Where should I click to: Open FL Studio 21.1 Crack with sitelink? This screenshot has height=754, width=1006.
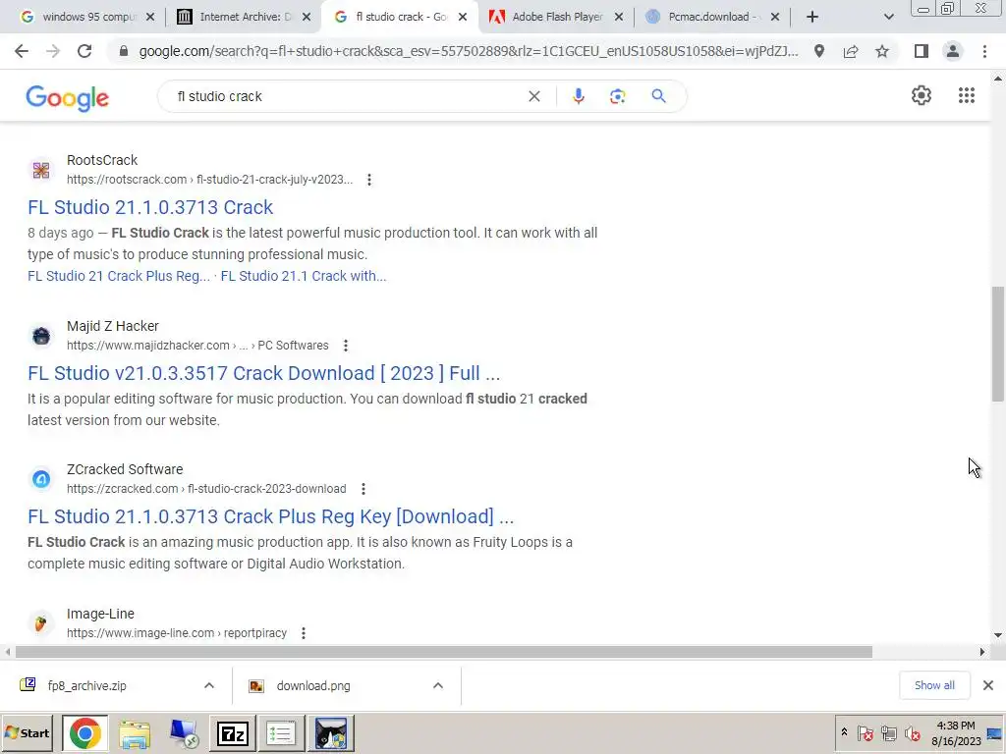point(304,276)
